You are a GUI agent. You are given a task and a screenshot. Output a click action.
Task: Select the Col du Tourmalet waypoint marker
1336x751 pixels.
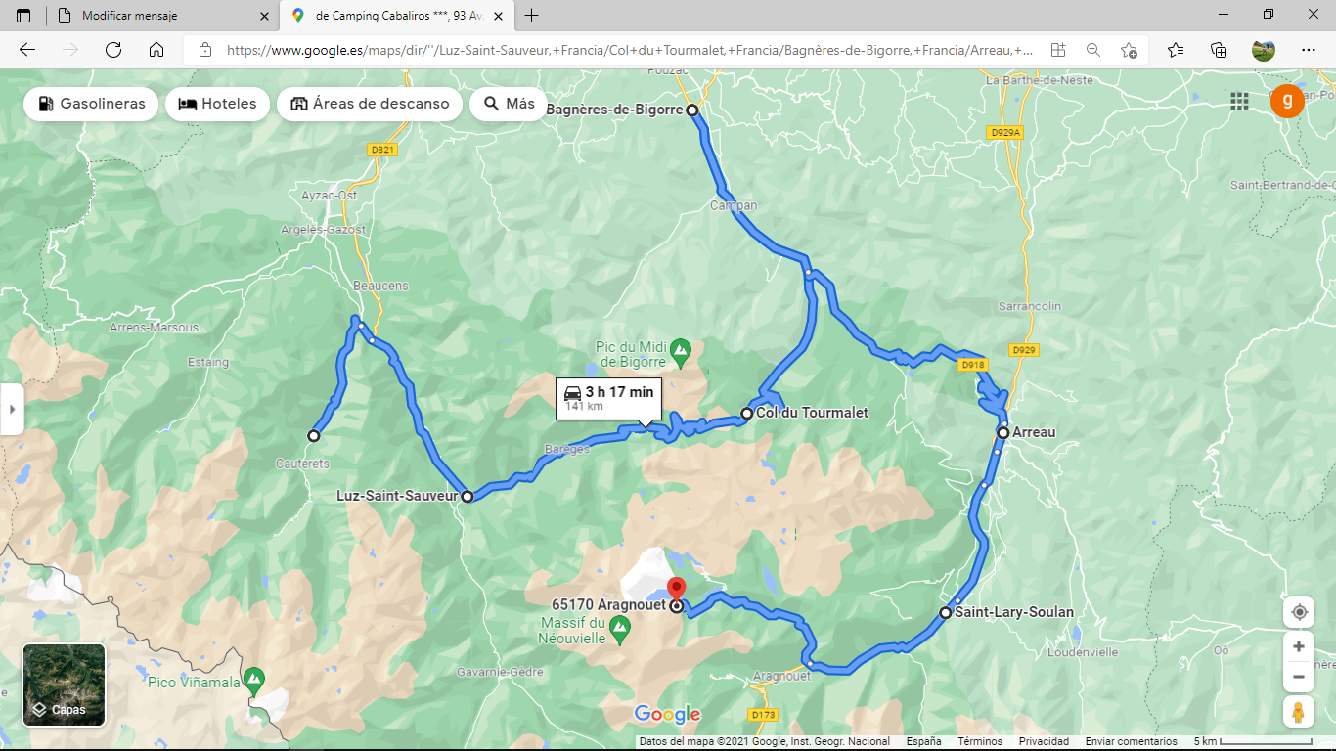[x=747, y=414]
